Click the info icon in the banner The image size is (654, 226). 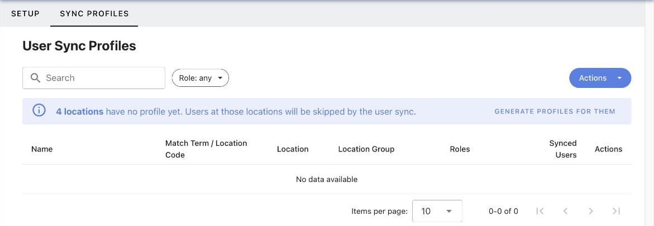pyautogui.click(x=39, y=111)
